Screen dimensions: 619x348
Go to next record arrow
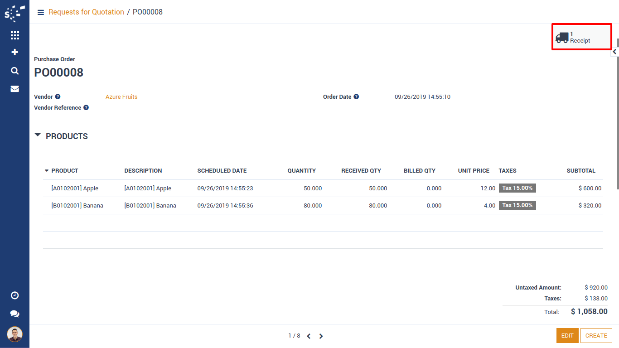(321, 336)
